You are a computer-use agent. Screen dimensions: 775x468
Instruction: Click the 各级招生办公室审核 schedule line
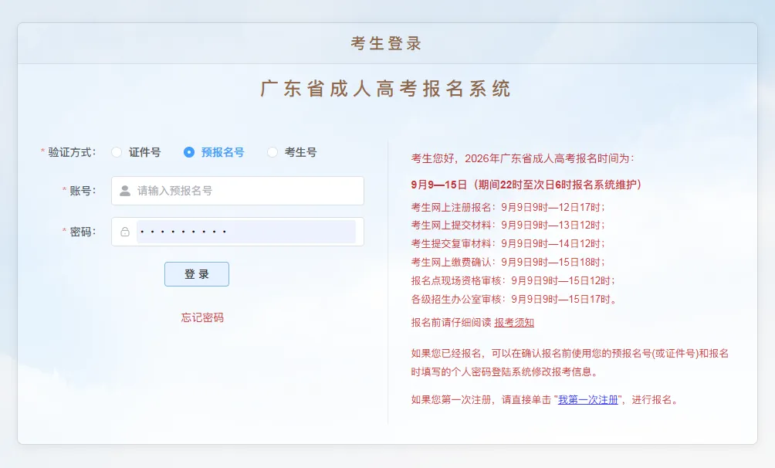click(514, 300)
